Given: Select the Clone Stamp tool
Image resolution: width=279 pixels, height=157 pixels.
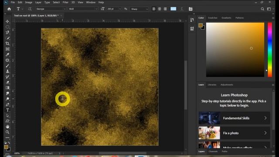Looking at the screenshot, I should tap(7, 71).
